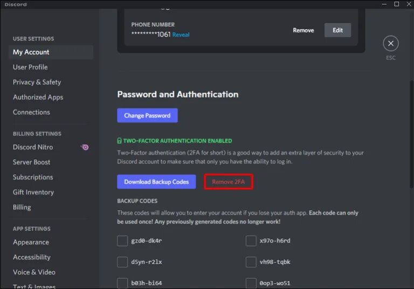Open Privacy & Safety settings

point(37,82)
